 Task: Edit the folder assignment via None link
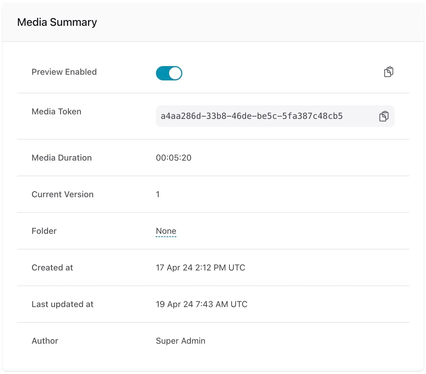click(166, 231)
